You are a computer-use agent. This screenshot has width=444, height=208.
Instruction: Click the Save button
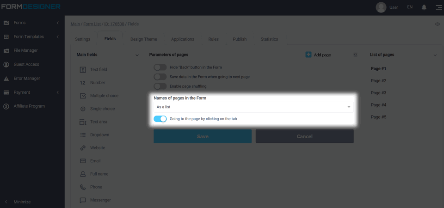(203, 136)
